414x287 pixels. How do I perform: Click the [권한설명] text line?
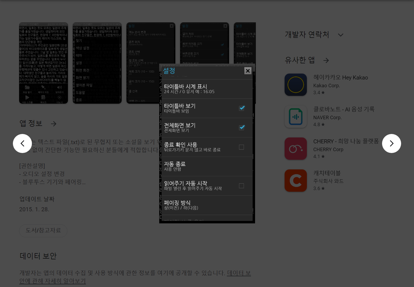pyautogui.click(x=32, y=166)
